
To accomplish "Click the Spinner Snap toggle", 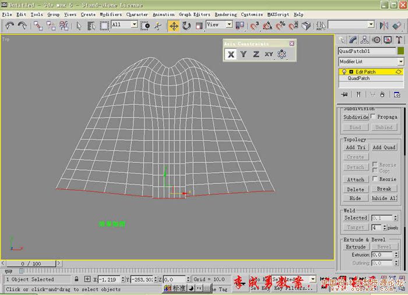I will tap(293, 26).
